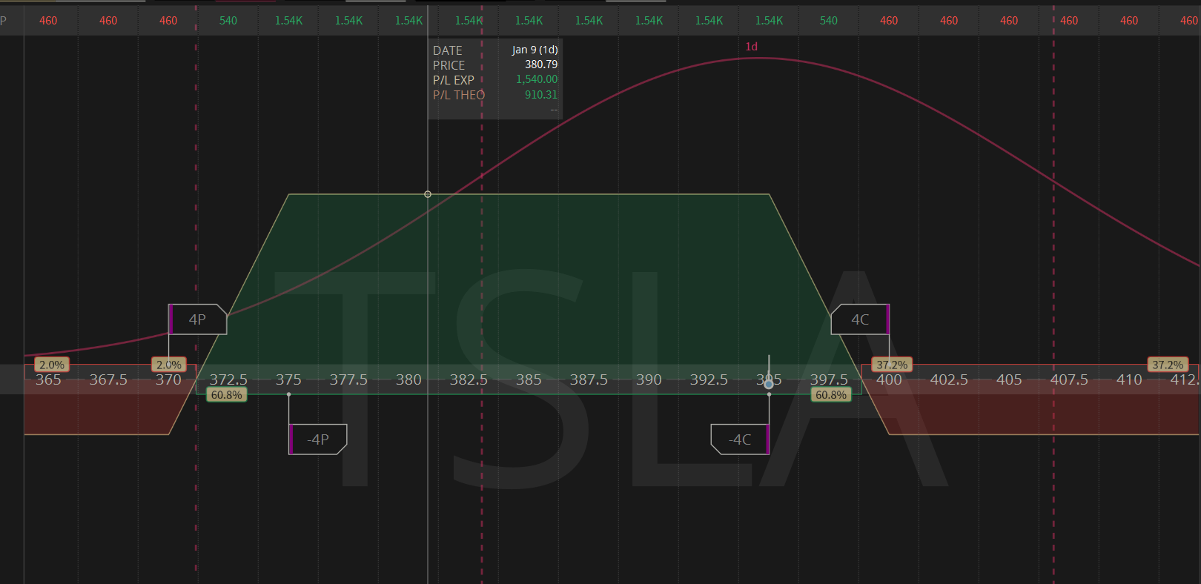Click the crosshair point on the profit plateau
The width and height of the screenshot is (1201, 584).
[x=428, y=194]
